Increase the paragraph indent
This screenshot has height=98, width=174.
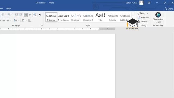[21, 15]
